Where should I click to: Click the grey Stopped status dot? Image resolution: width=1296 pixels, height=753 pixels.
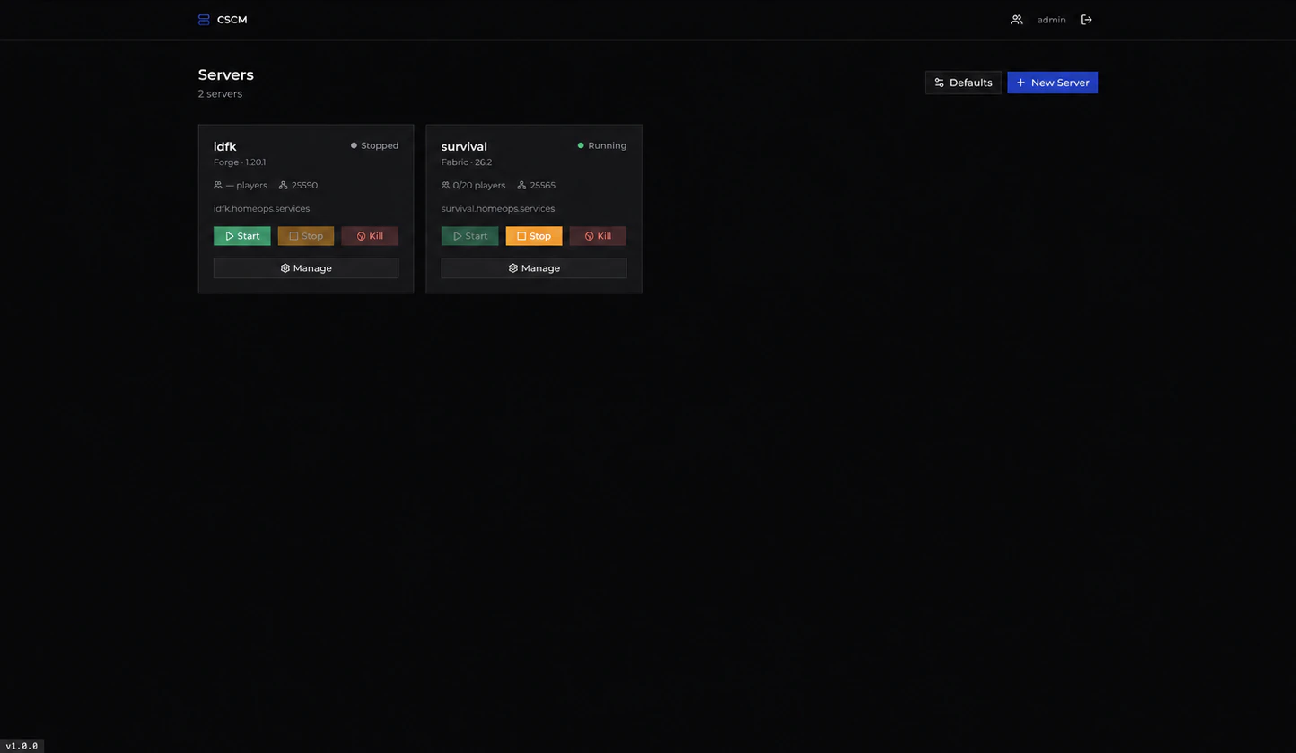point(354,145)
